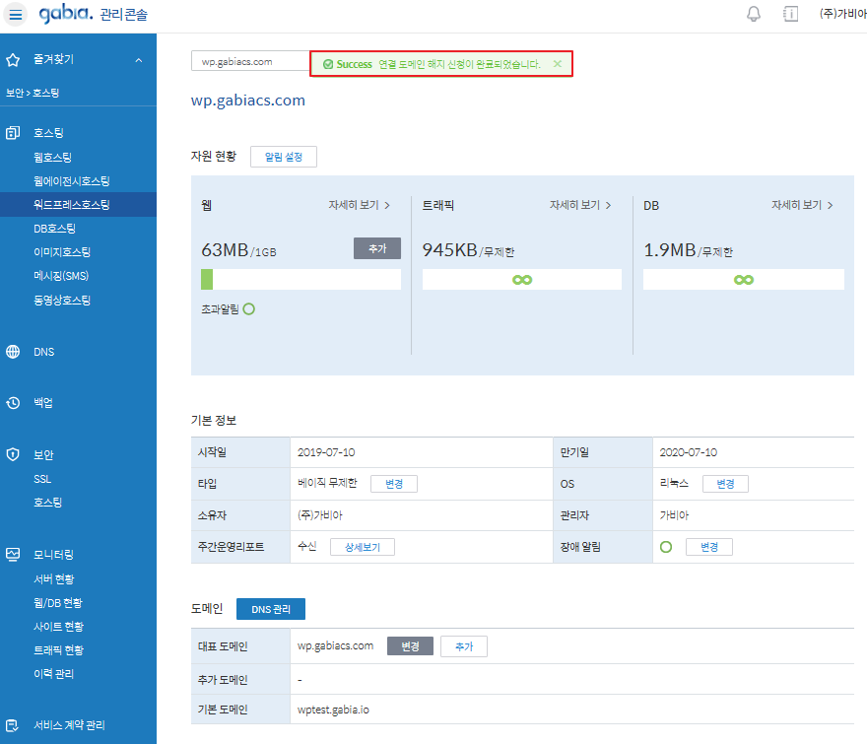
Task: Click the 63MB web usage value
Action: 225,250
